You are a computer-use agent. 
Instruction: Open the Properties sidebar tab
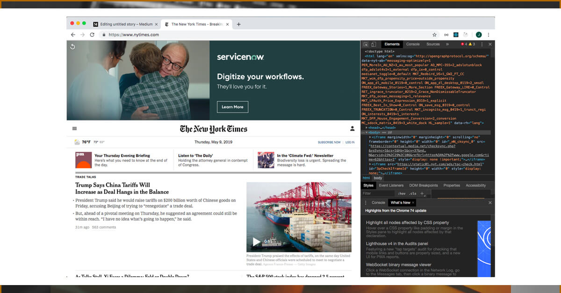pyautogui.click(x=452, y=185)
